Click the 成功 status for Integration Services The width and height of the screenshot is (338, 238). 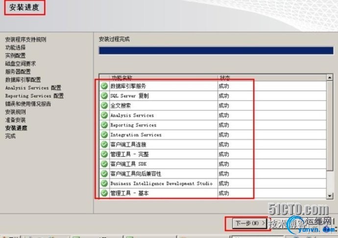click(x=224, y=135)
